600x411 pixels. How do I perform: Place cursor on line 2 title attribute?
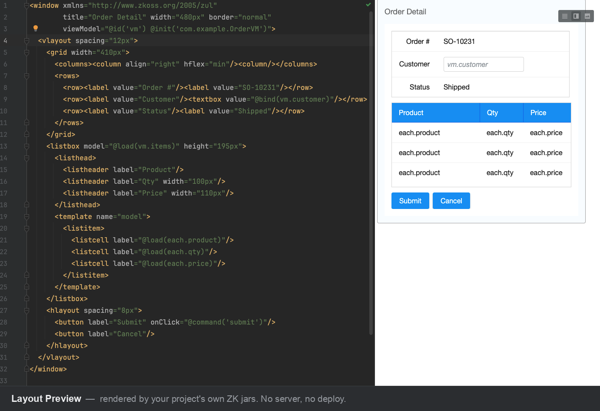coord(104,17)
